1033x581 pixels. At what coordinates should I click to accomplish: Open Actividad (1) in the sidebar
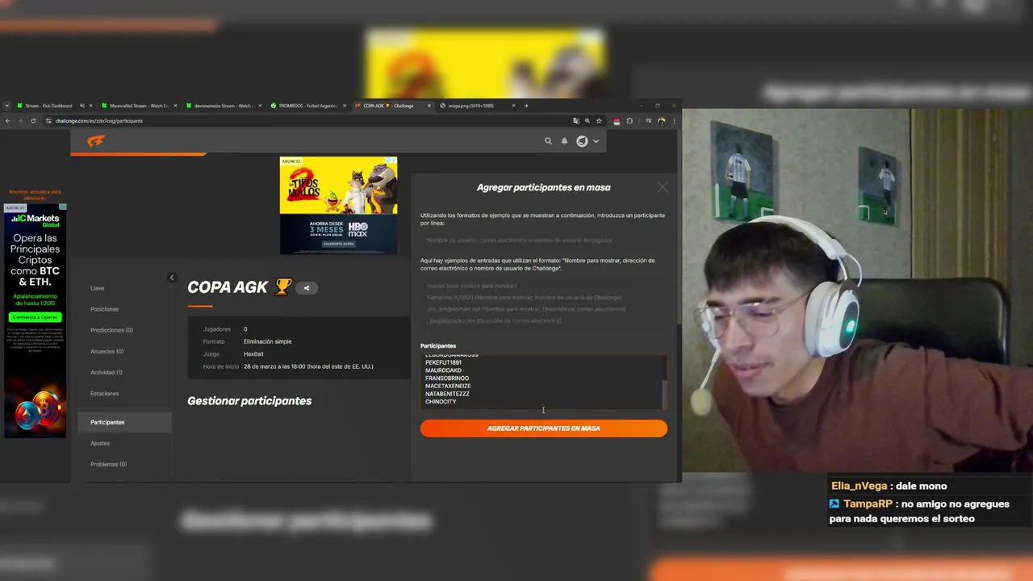pyautogui.click(x=107, y=372)
